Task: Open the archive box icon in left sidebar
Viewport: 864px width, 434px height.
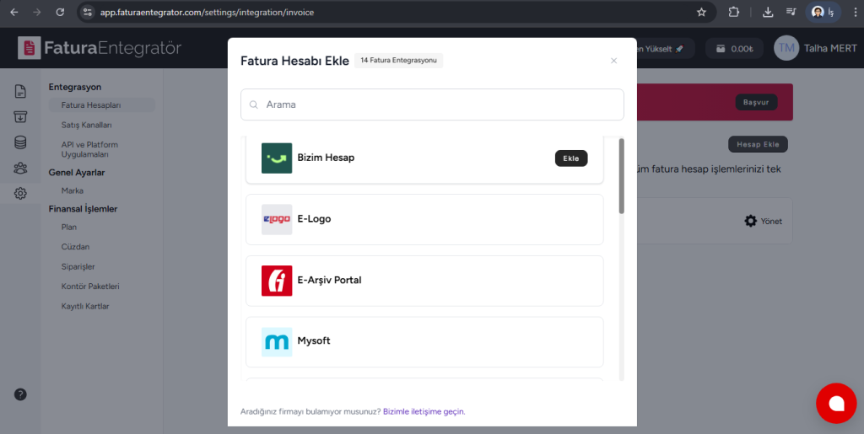Action: point(20,116)
